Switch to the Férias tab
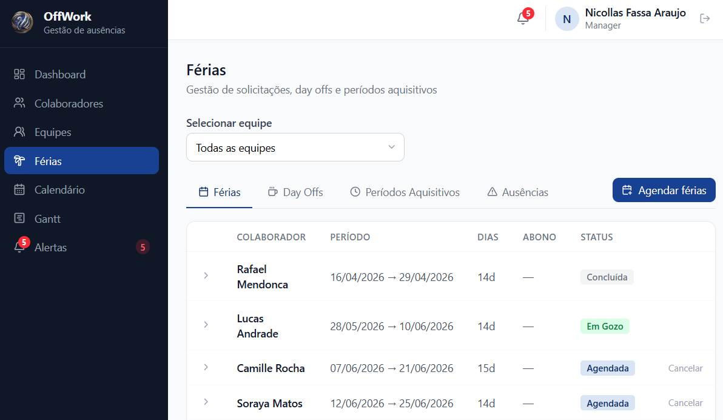This screenshot has height=420, width=723. point(220,192)
